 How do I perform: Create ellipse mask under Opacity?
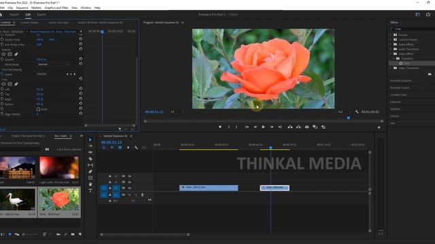point(3,54)
